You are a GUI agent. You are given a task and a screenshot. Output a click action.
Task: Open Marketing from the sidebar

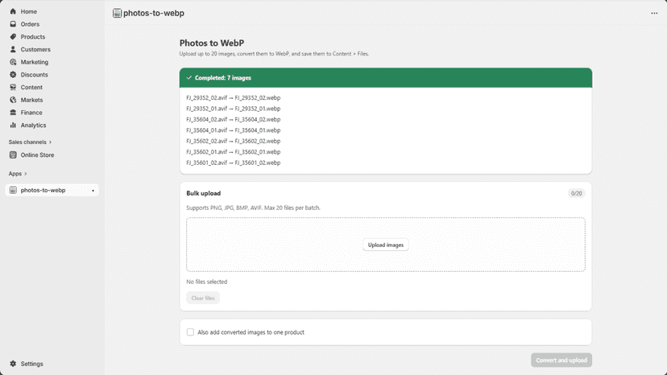click(35, 62)
